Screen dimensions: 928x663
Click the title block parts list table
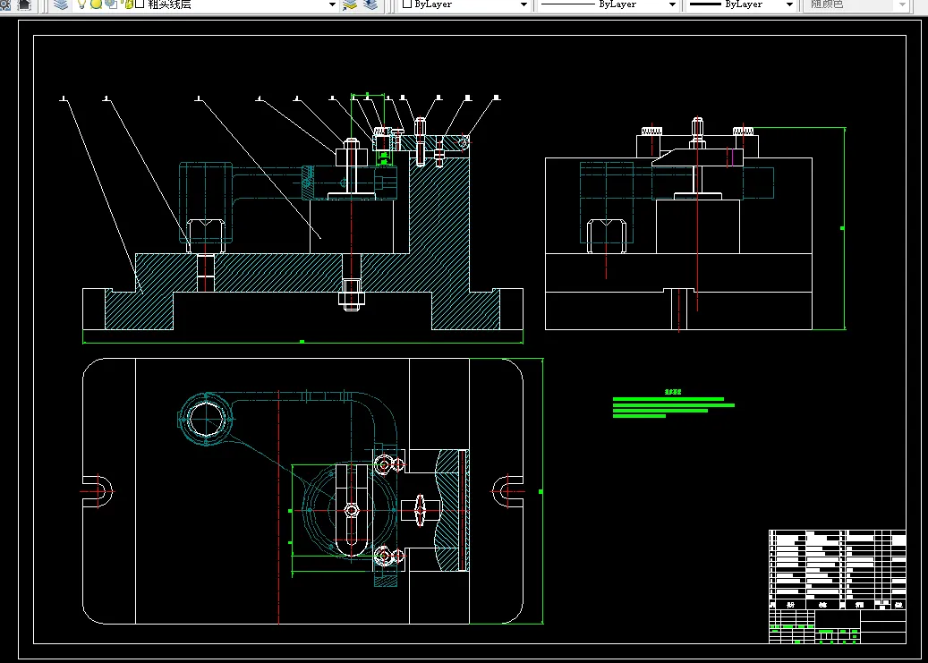pyautogui.click(x=837, y=564)
